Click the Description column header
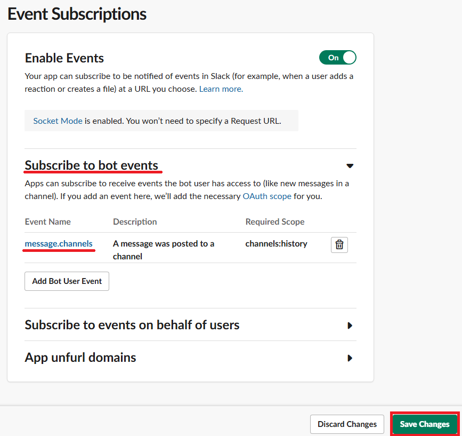Screen dimensions: 462x436 click(x=135, y=221)
